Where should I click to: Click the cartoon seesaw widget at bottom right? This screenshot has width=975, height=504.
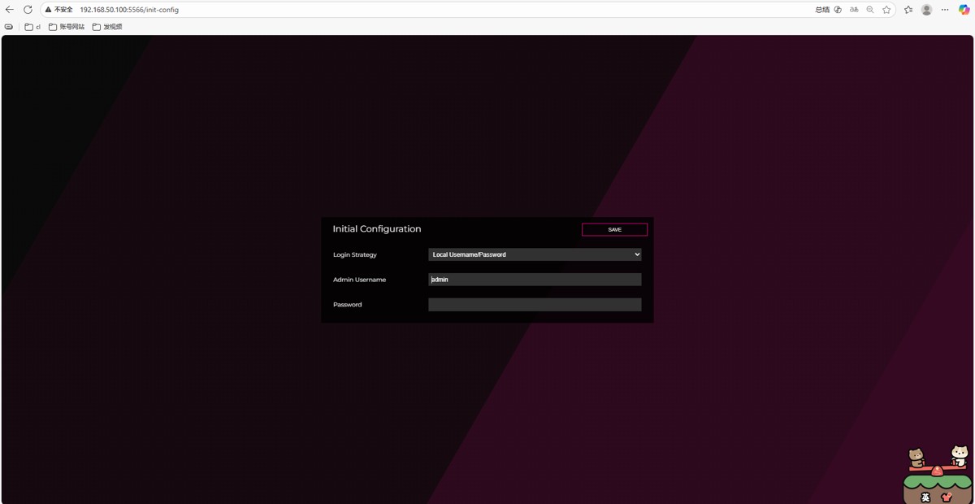pyautogui.click(x=938, y=474)
